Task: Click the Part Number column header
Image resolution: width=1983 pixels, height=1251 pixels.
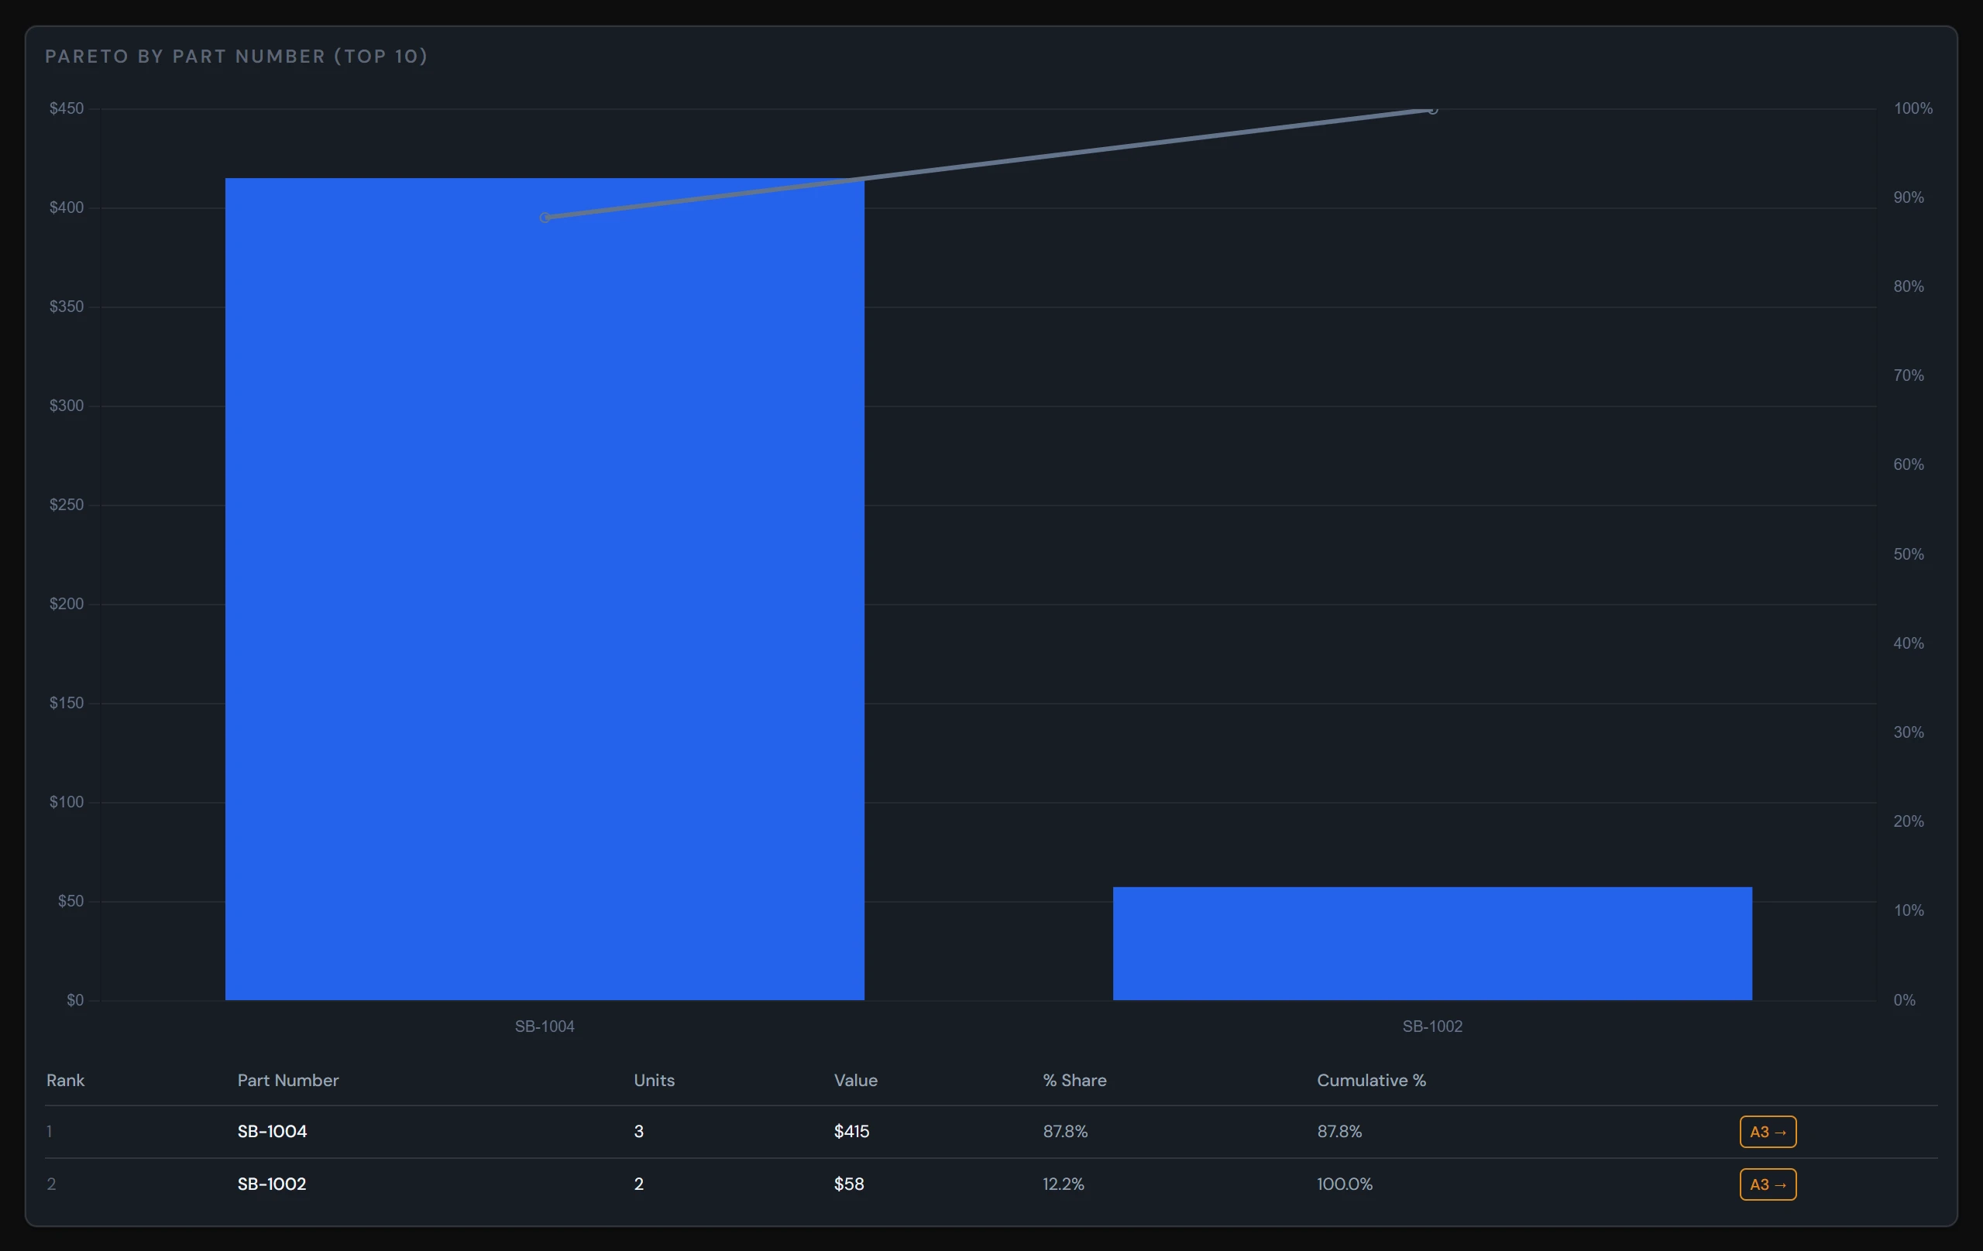Action: 288,1080
